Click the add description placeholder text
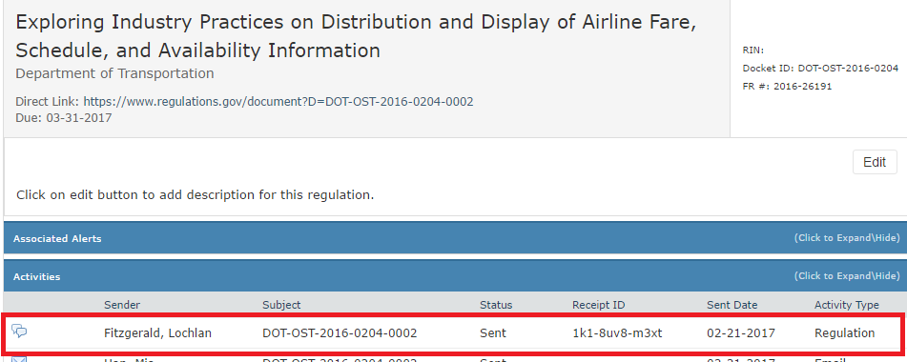Viewport: 907px width, 362px height. pyautogui.click(x=195, y=195)
